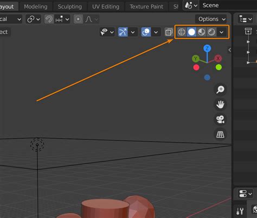Toggle show gizmos button
Viewport: 257px width, 218px height.
[x=123, y=32]
